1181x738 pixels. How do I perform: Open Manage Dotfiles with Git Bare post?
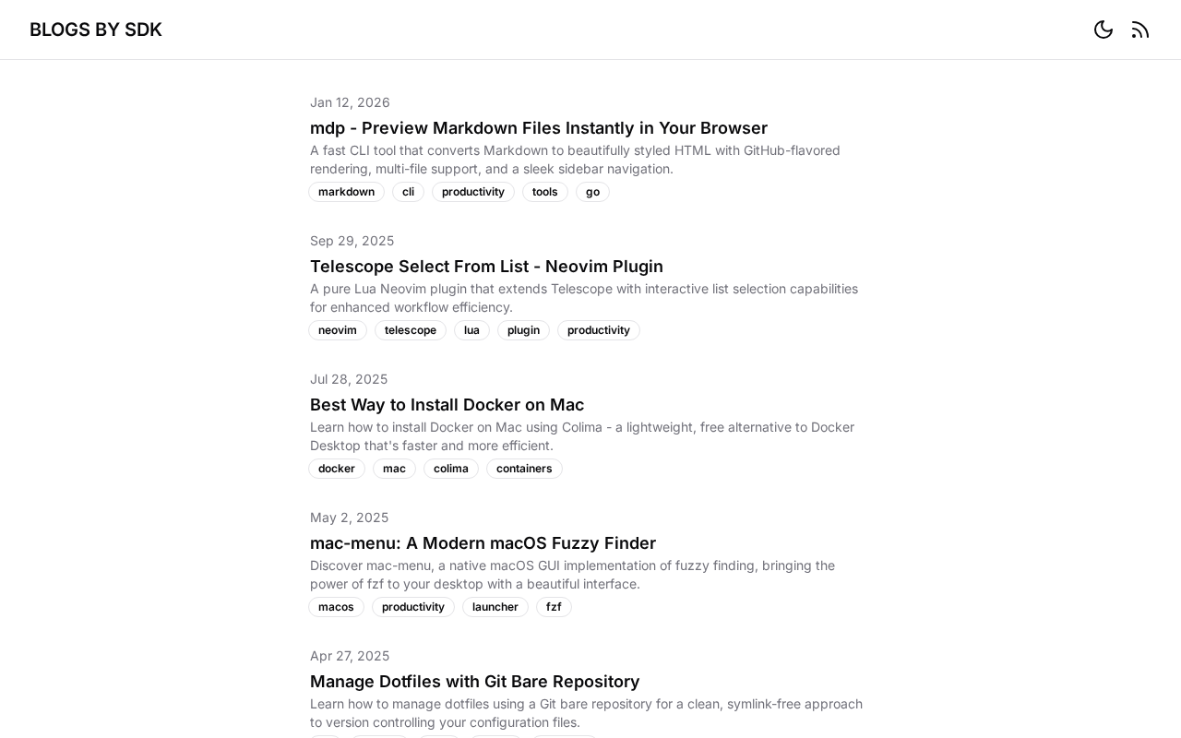pos(474,682)
